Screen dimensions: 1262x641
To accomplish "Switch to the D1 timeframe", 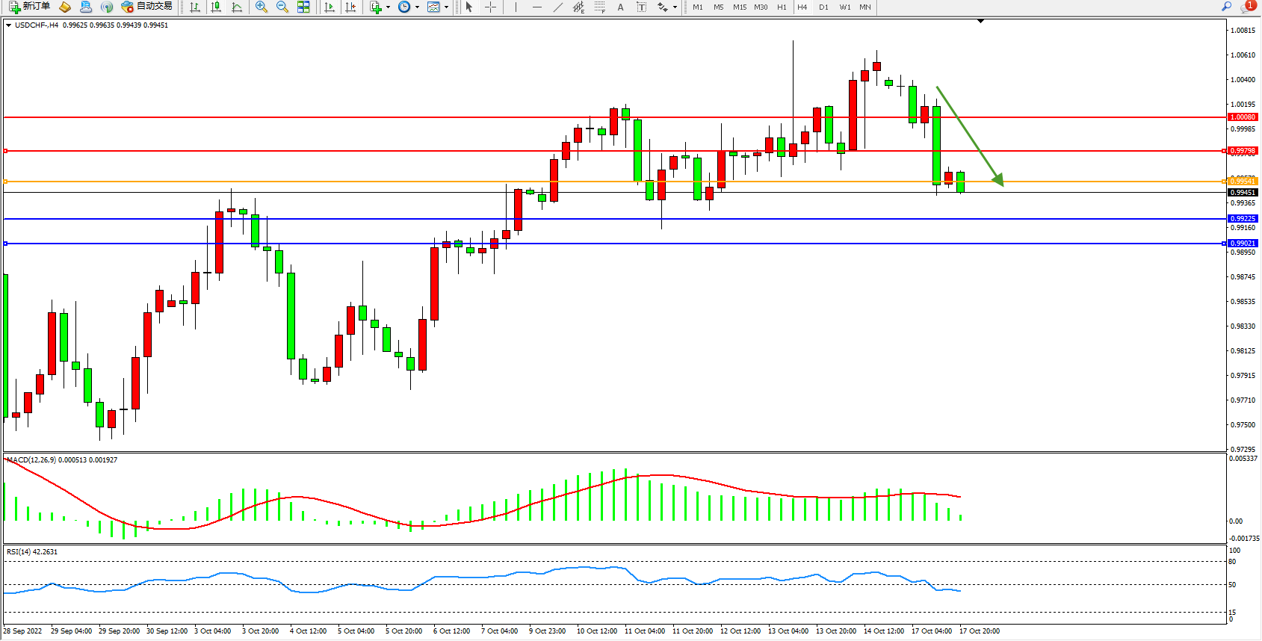I will click(823, 7).
